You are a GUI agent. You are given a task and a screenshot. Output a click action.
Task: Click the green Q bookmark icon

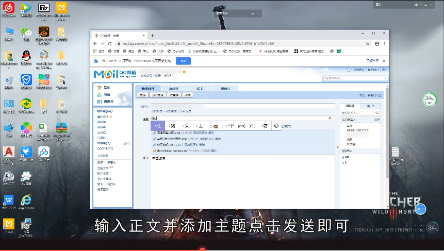339,51
